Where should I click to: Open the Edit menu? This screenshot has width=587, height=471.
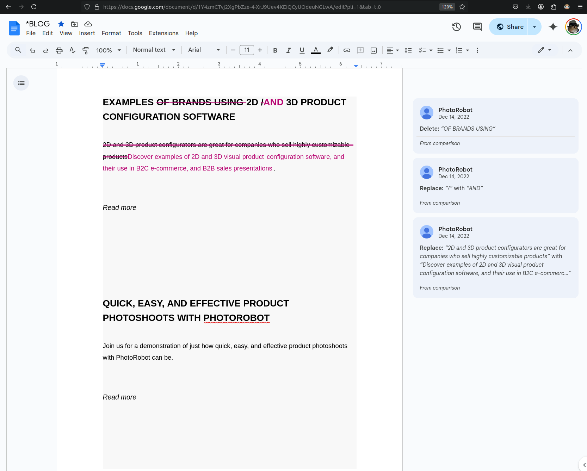[48, 33]
